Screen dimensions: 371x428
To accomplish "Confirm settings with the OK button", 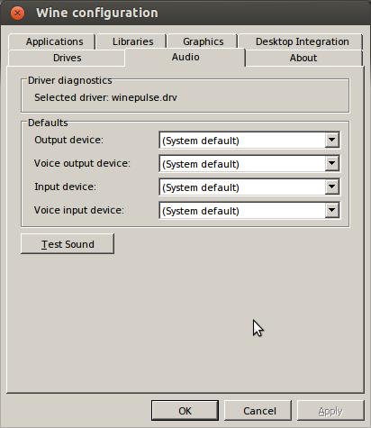I will click(185, 410).
